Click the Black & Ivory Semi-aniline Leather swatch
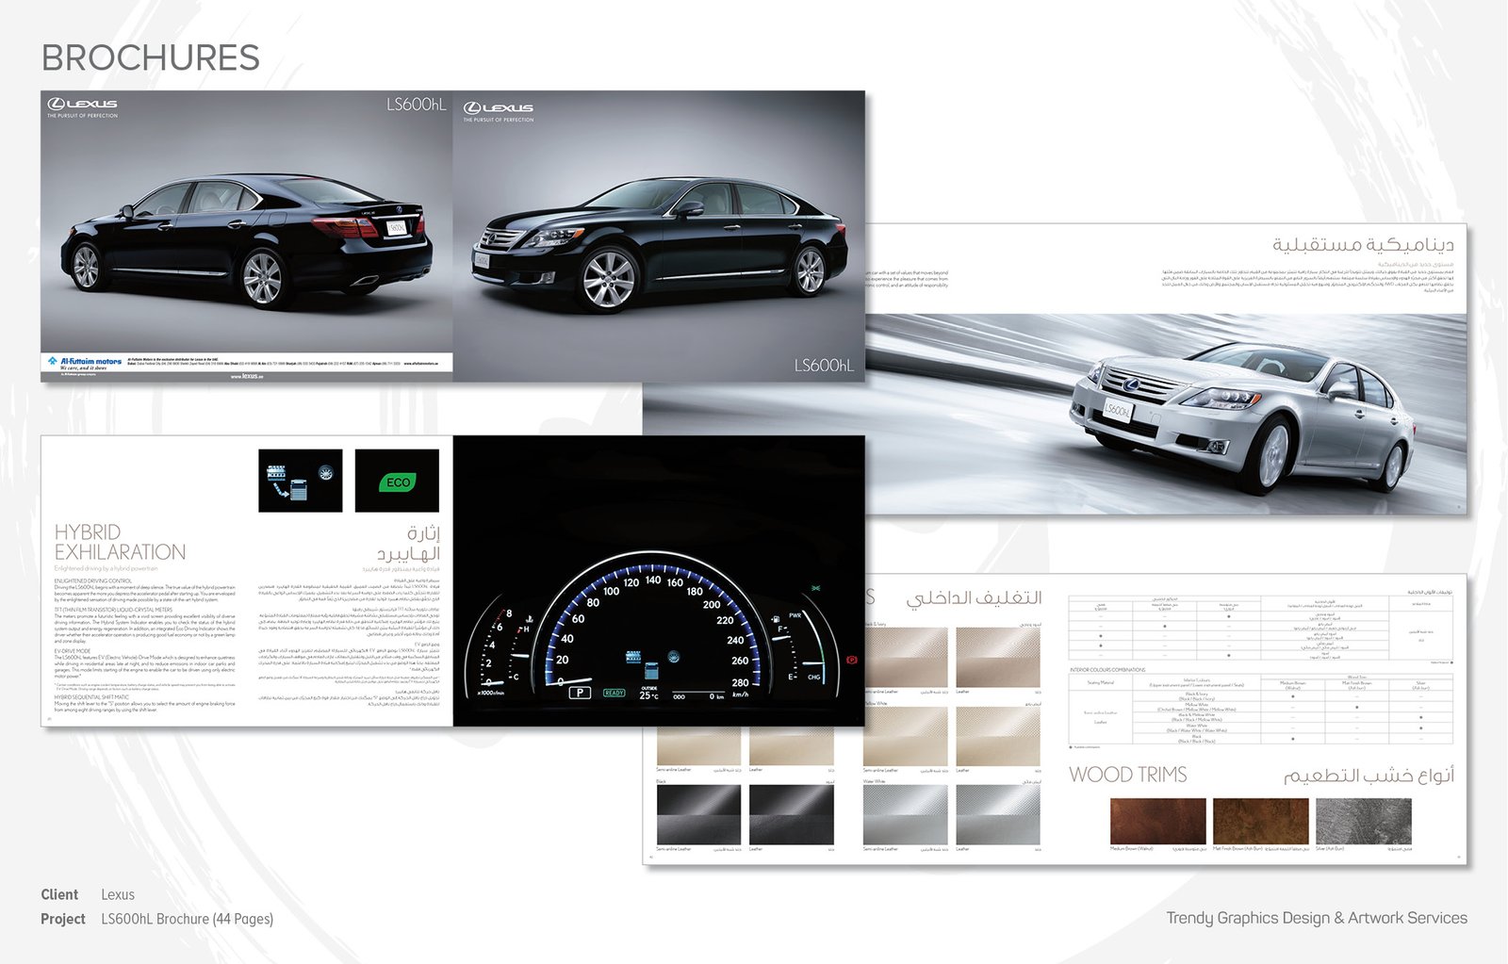Screen dimensions: 1508x964 coord(906,658)
